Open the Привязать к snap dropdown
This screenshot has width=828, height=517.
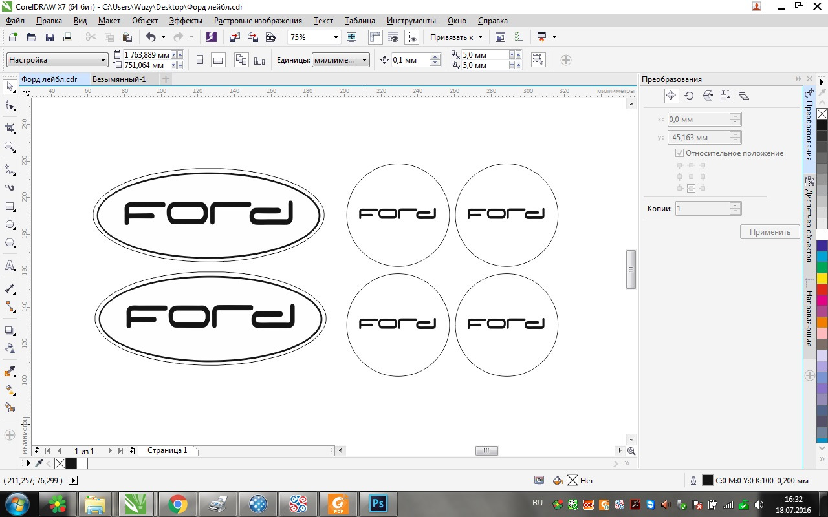tap(457, 37)
